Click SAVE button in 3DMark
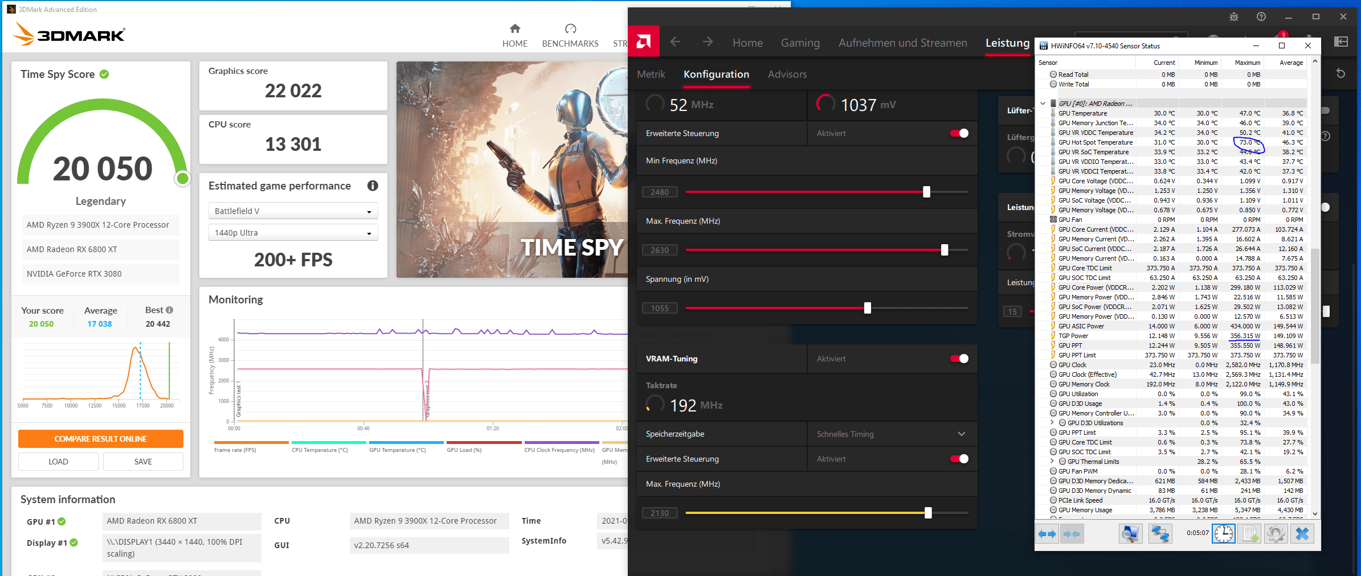 coord(143,462)
